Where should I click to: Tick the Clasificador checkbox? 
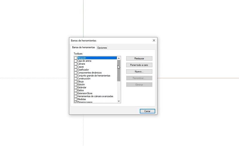(x=75, y=70)
